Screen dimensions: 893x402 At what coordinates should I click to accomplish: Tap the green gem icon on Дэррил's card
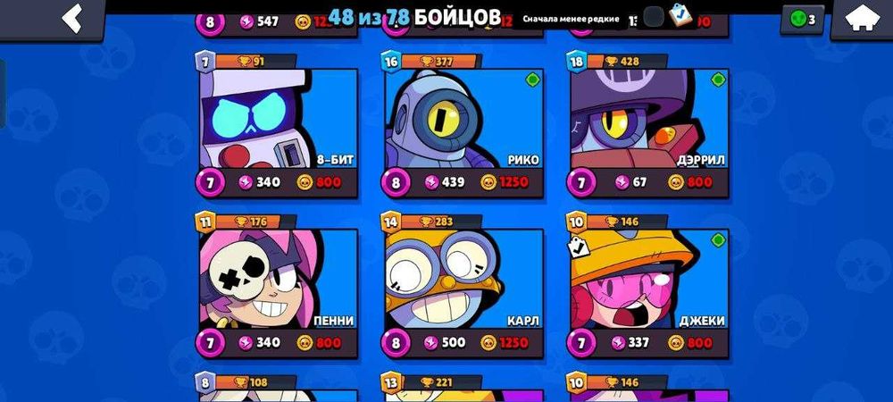[718, 80]
